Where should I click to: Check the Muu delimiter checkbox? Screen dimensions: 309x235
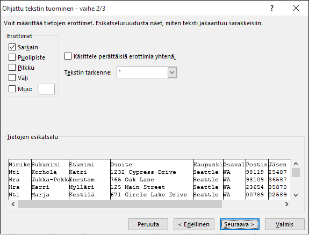click(x=12, y=89)
